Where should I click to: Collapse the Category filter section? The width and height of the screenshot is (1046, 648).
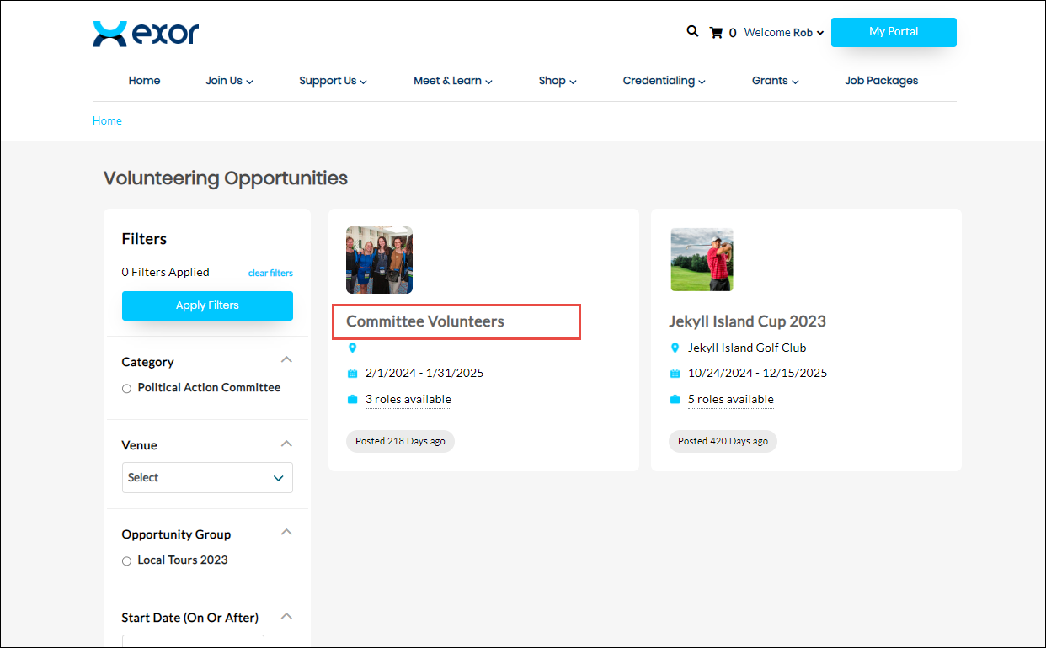pos(286,360)
